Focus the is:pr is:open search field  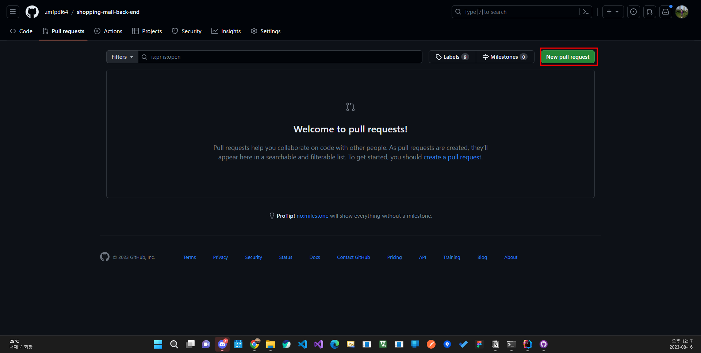pos(281,57)
